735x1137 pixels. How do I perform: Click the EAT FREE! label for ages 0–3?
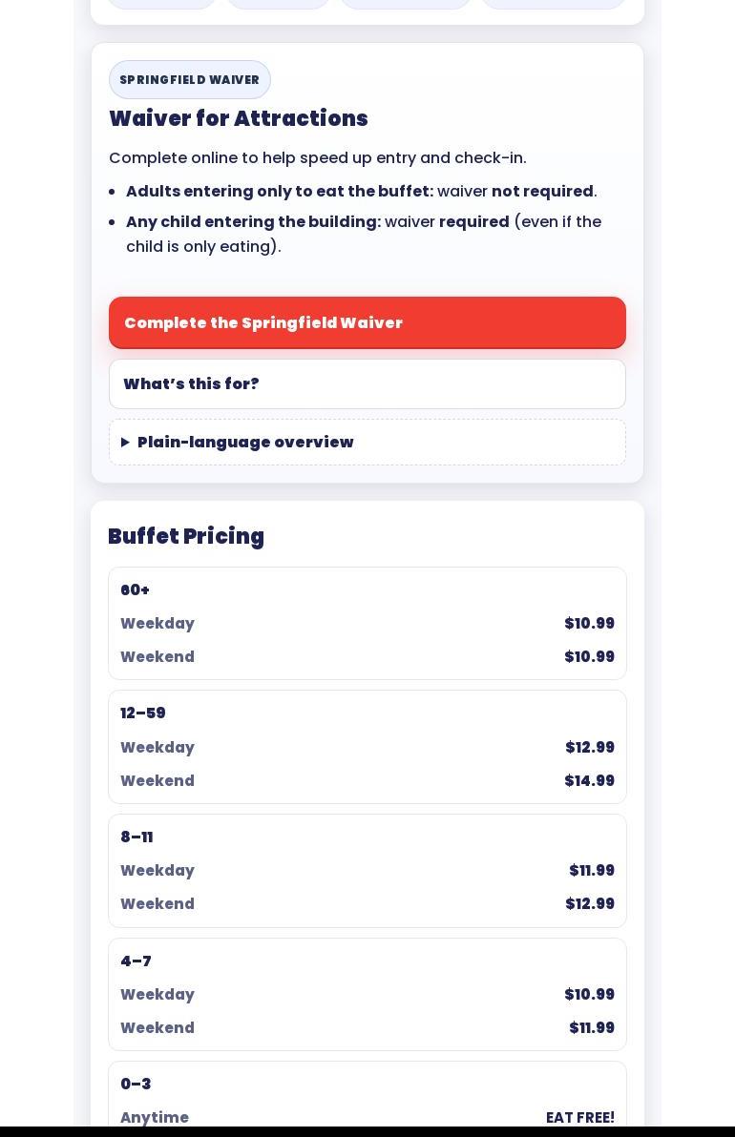click(x=579, y=1117)
